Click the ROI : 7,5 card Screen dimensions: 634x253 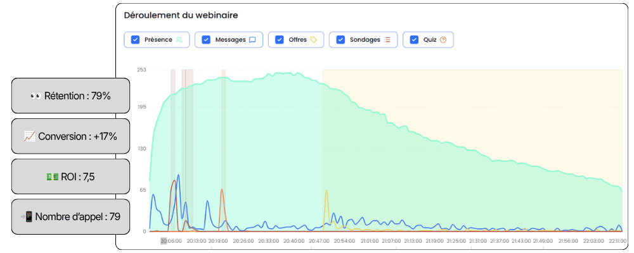[x=71, y=176]
